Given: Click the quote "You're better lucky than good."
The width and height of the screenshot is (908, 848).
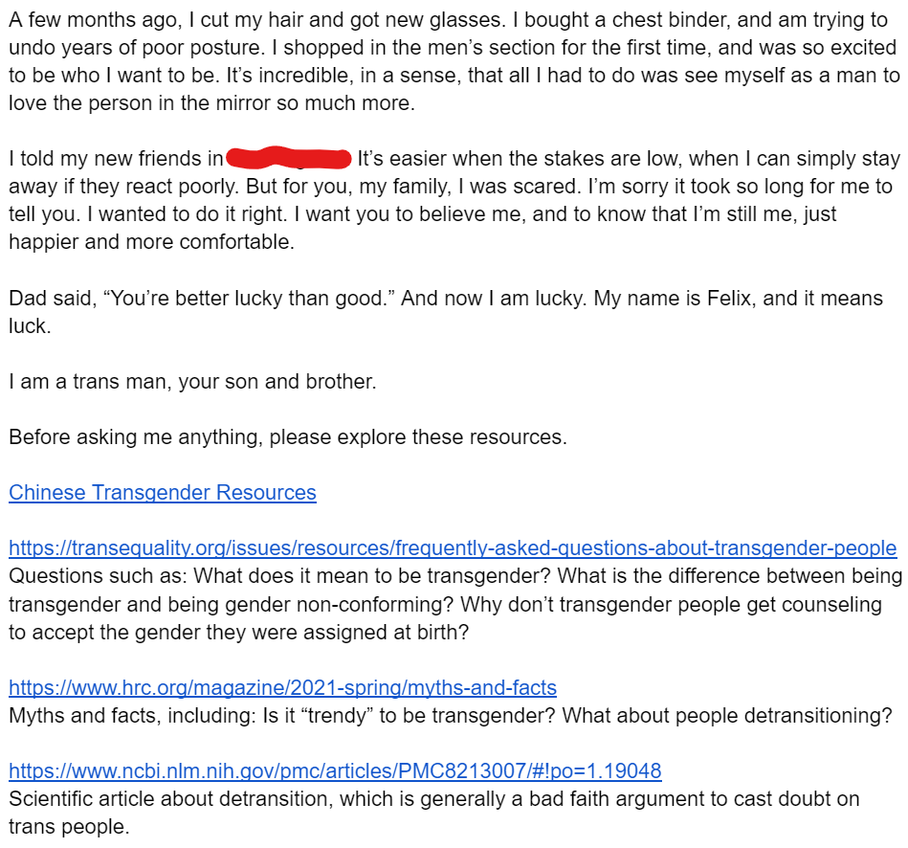Looking at the screenshot, I should coord(252,299).
